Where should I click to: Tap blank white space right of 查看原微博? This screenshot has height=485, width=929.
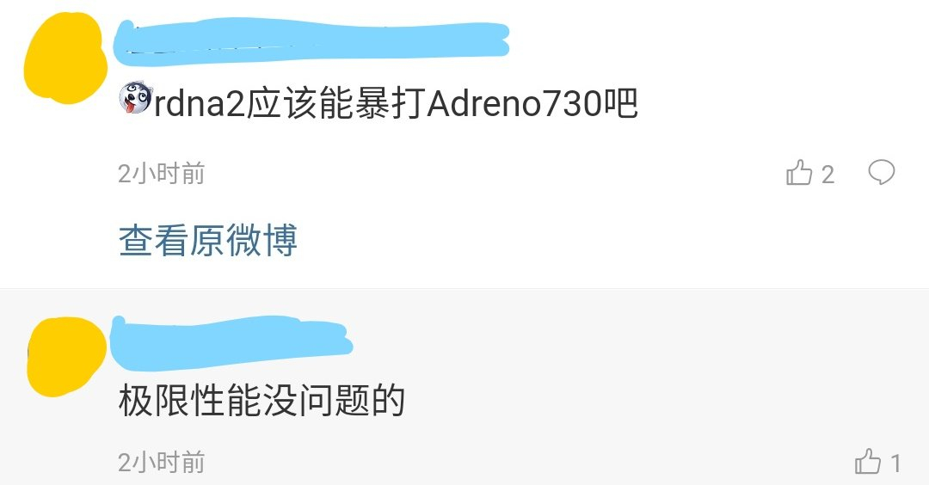coord(593,240)
